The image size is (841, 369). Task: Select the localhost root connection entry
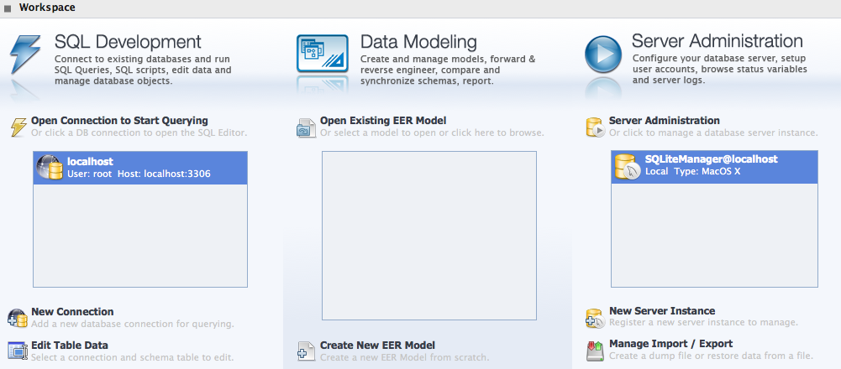coord(140,167)
